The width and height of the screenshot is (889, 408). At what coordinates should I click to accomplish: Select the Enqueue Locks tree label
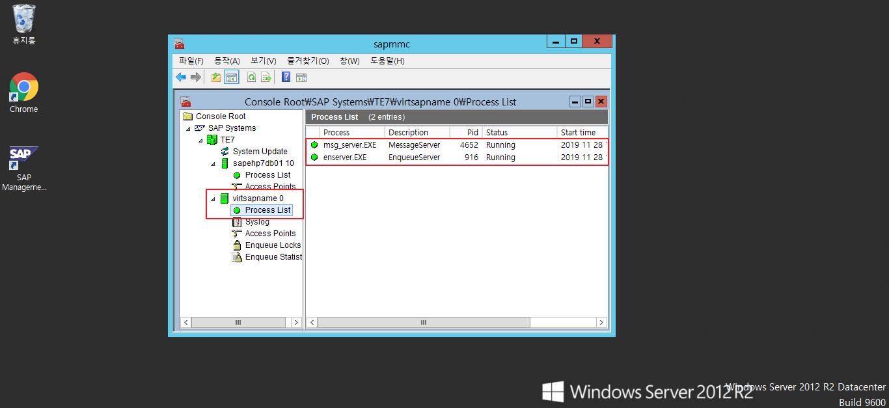273,245
